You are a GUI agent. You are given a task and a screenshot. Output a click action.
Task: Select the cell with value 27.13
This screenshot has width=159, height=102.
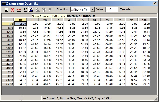coord(33,40)
